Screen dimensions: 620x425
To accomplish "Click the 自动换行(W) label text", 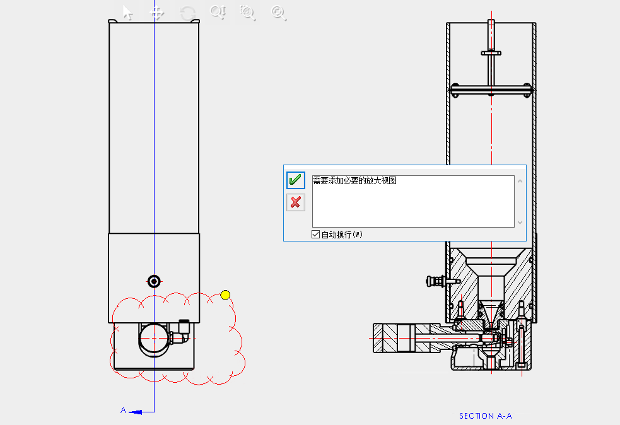I will (342, 235).
